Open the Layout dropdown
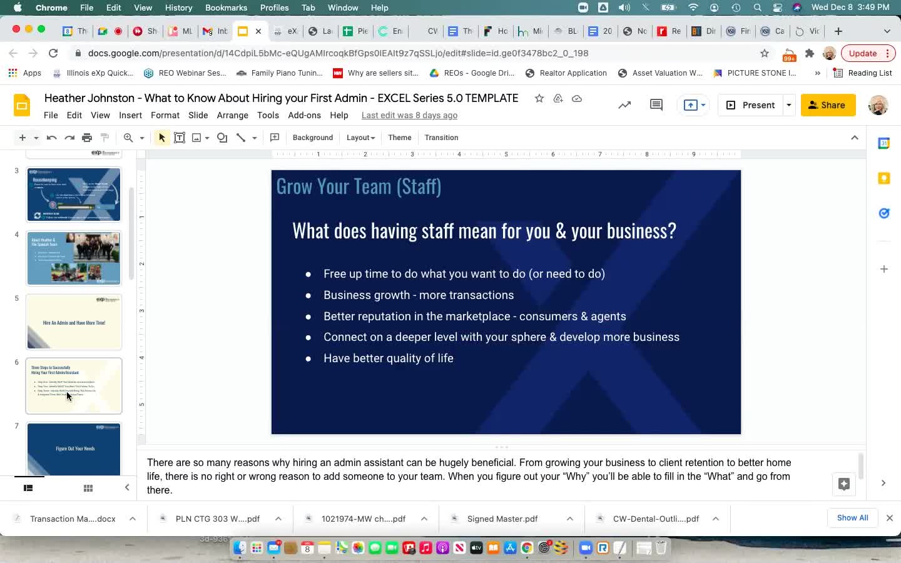This screenshot has width=901, height=563. click(360, 138)
